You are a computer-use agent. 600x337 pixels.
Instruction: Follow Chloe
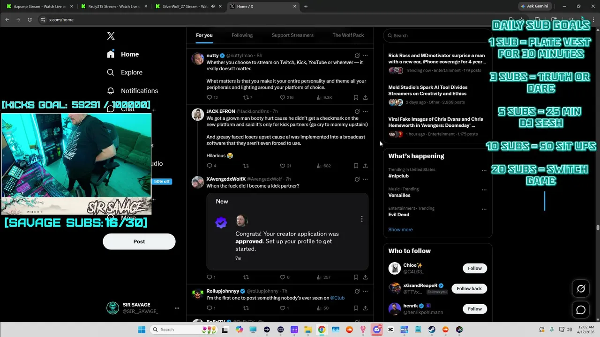(475, 268)
